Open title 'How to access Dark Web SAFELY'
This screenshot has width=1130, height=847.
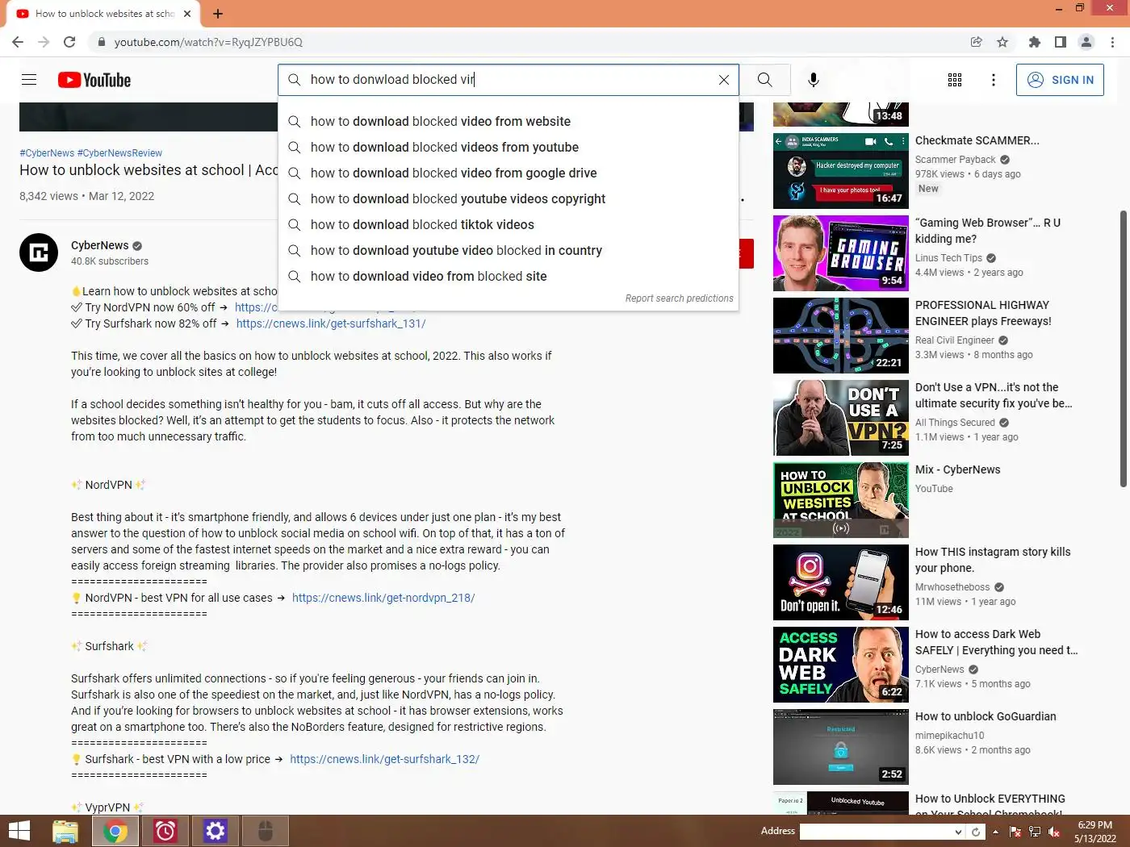click(x=996, y=642)
